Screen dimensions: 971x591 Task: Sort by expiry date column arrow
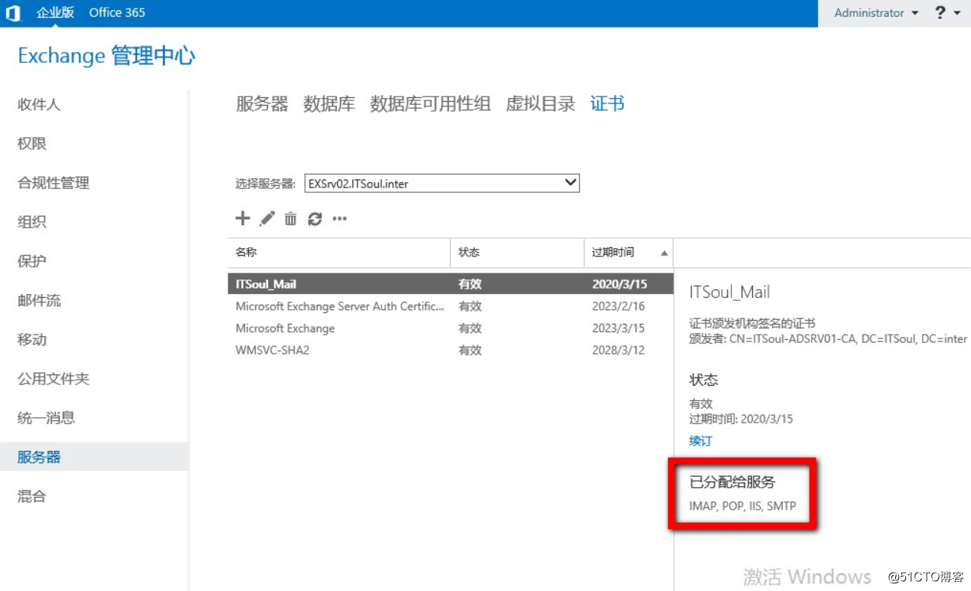(x=664, y=253)
